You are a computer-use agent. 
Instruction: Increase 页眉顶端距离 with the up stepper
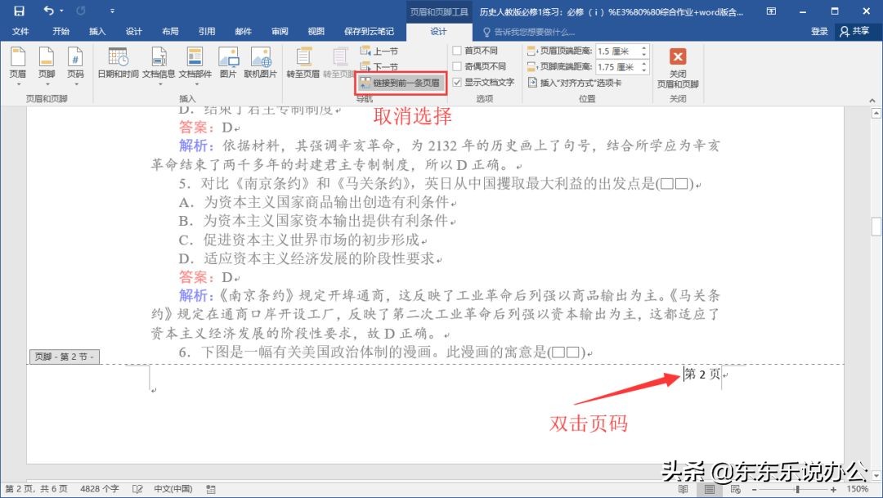tap(643, 47)
